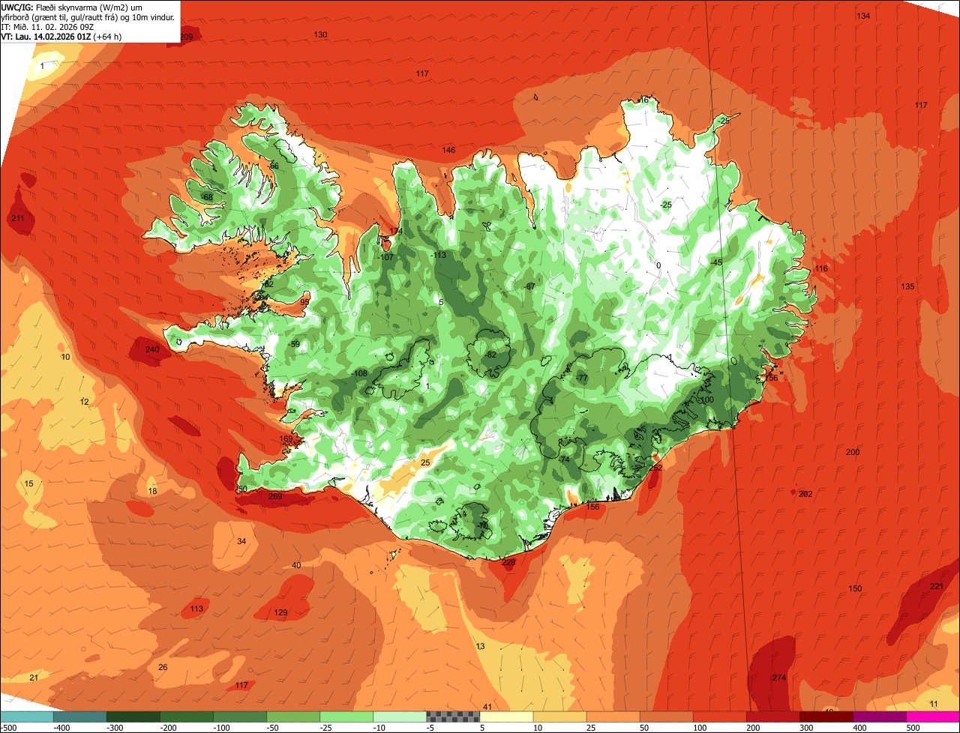The width and height of the screenshot is (960, 733).
Task: Click the value '-59' in the west
Action: [294, 344]
